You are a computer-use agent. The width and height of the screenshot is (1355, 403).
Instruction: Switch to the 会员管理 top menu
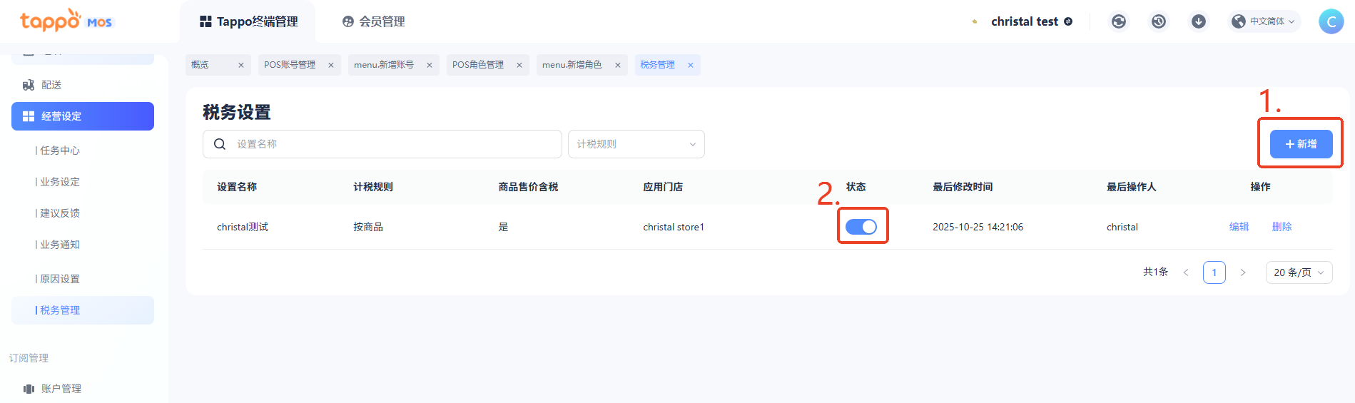click(374, 21)
